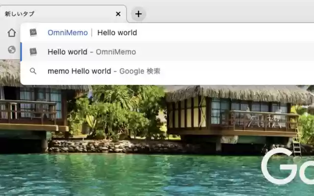314x196 pixels.
Task: Click the book icon beside Hello world suggestion
Action: [33, 52]
